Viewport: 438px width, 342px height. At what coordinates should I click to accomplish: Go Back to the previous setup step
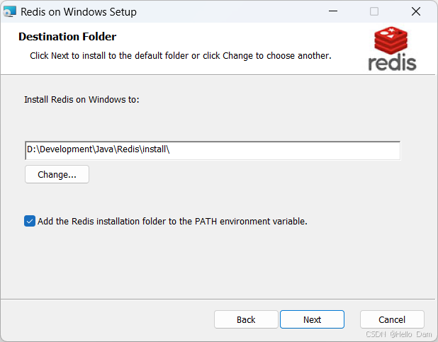(x=246, y=319)
